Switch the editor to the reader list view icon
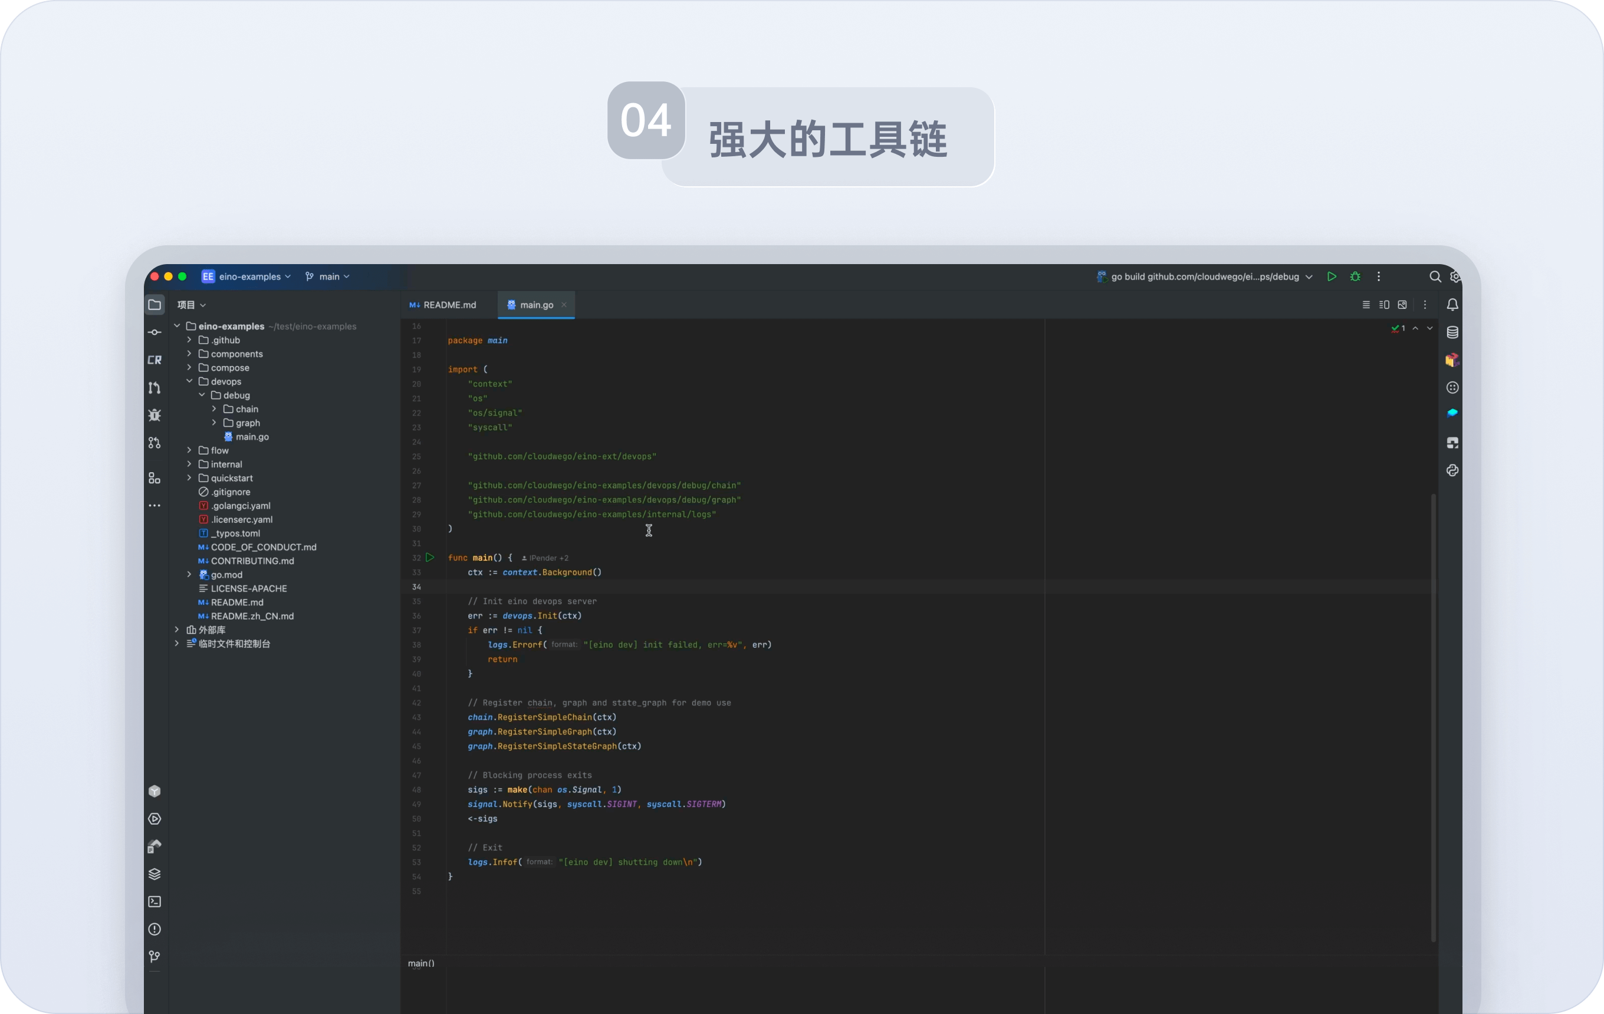The height and width of the screenshot is (1014, 1604). [x=1366, y=304]
